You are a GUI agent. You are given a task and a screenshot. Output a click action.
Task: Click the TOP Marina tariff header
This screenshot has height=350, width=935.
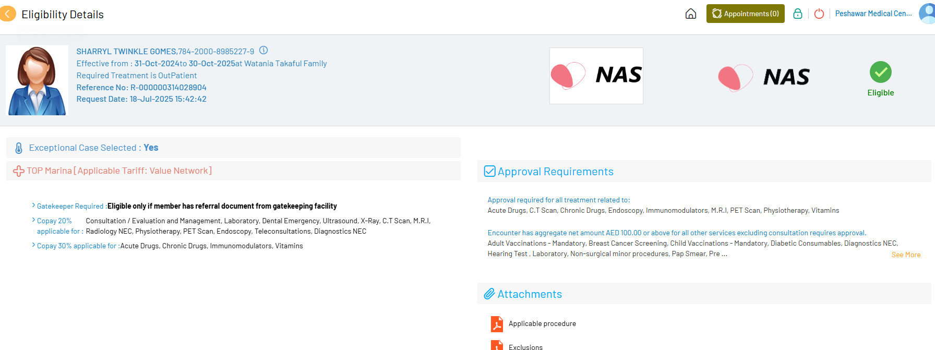[119, 171]
